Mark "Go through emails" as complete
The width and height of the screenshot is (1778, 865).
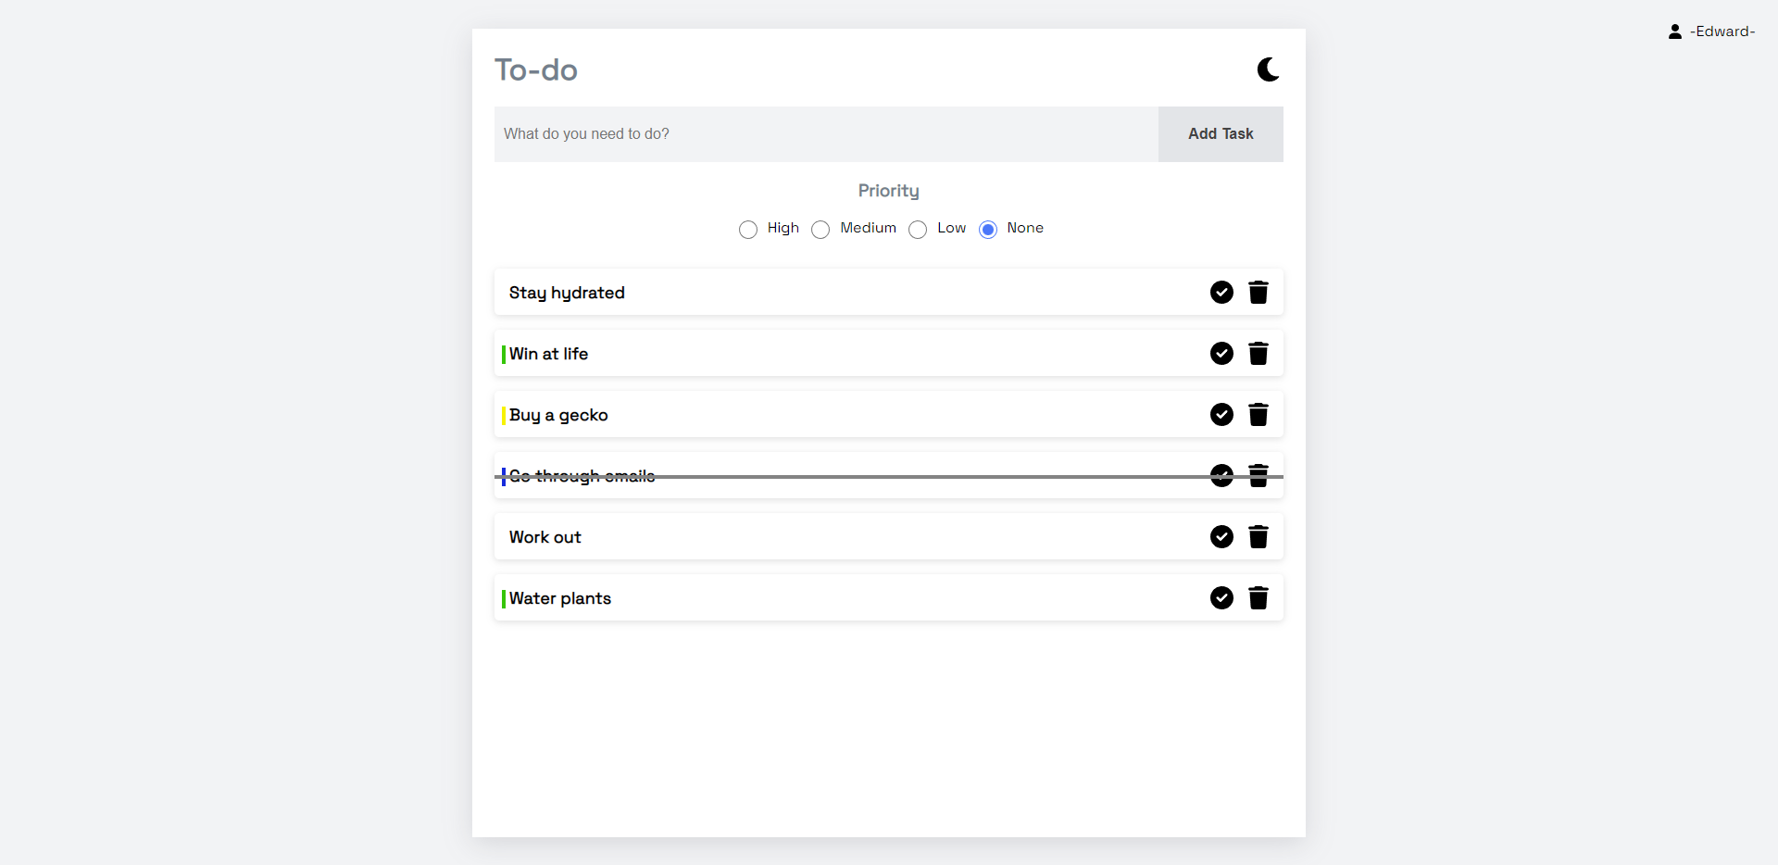[x=1221, y=475]
